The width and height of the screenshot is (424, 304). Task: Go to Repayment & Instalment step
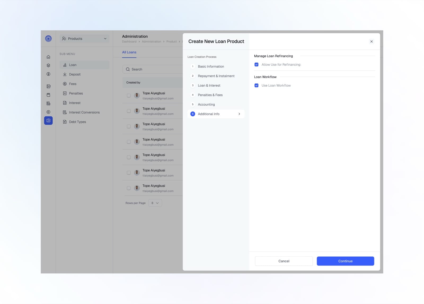point(216,76)
